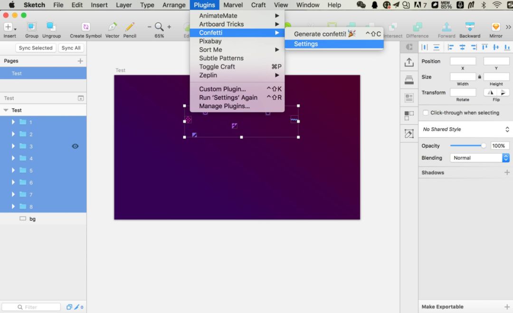The width and height of the screenshot is (513, 313).
Task: Choose Custom Plugin... menu entry
Action: coord(237,89)
